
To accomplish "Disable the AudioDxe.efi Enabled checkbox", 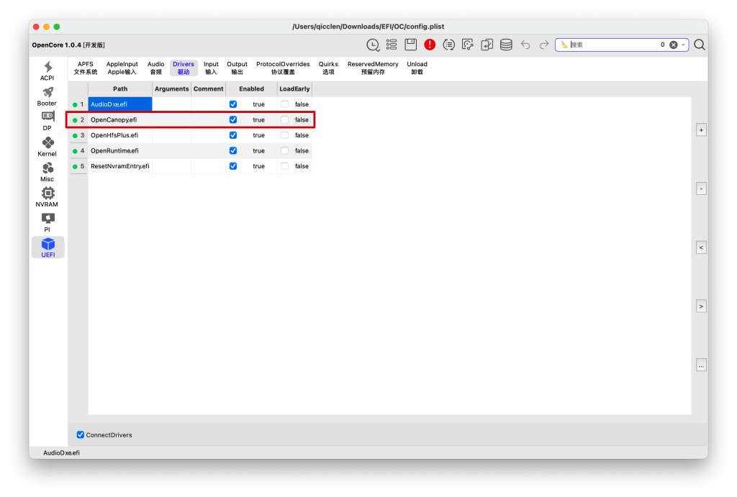I will tap(233, 104).
